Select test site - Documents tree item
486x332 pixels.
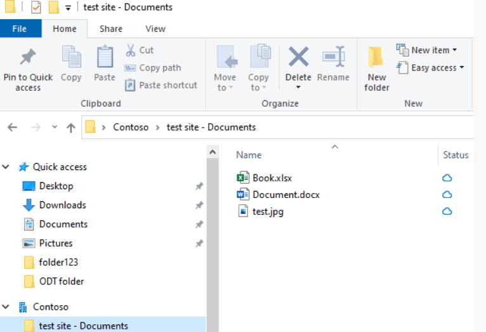click(103, 326)
